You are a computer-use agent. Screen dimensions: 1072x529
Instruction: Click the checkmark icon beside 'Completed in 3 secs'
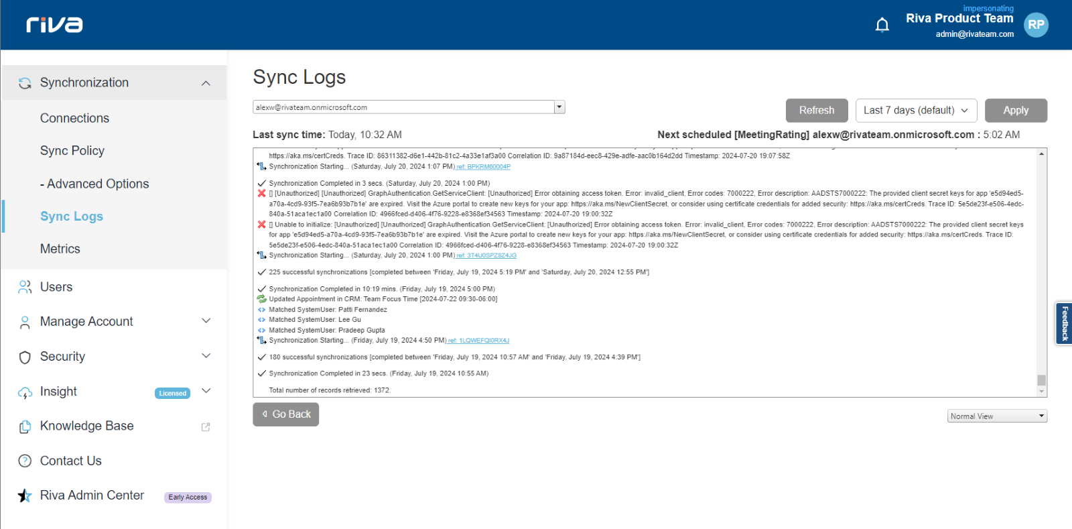tap(262, 183)
